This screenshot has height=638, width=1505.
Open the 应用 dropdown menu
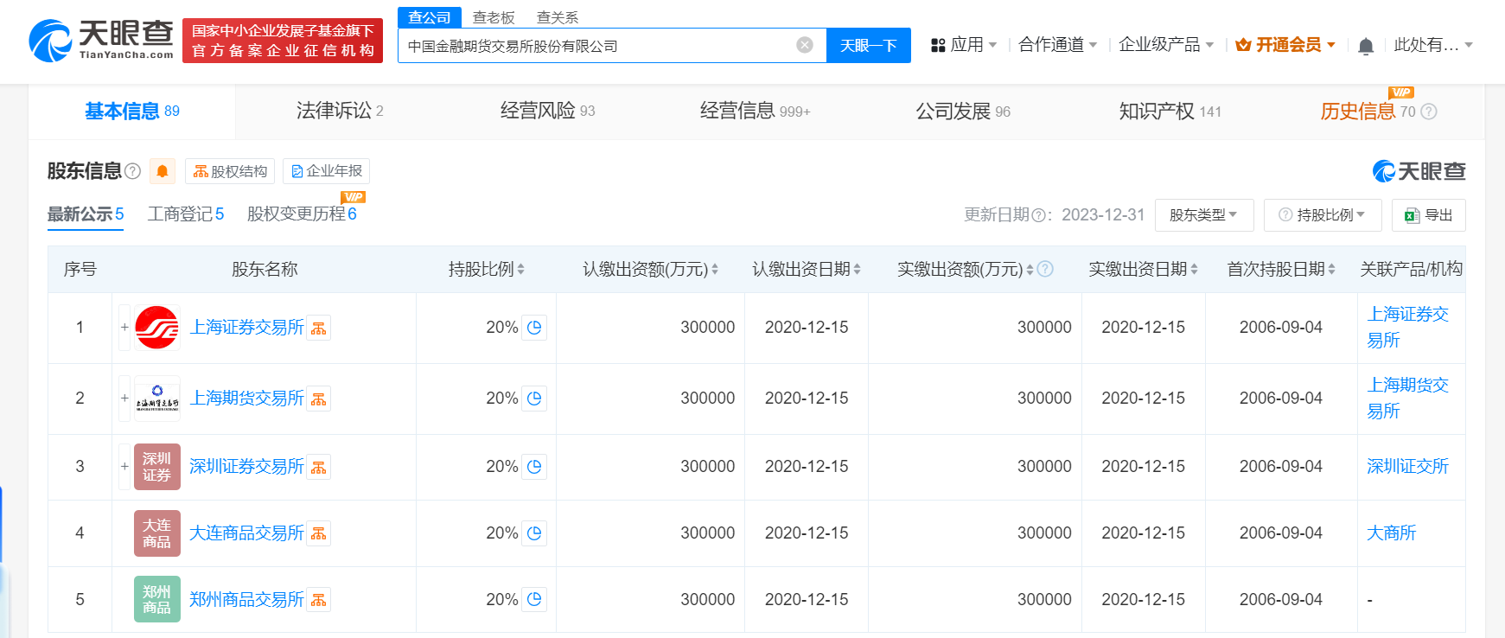[964, 45]
